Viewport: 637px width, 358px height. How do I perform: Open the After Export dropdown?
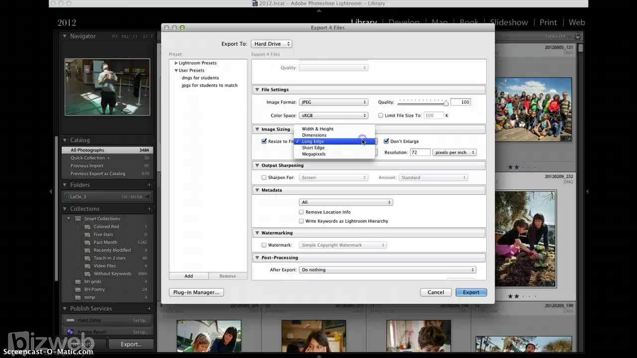click(x=388, y=270)
